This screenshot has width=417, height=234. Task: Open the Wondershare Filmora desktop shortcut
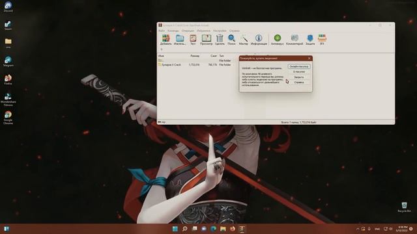(x=8, y=99)
